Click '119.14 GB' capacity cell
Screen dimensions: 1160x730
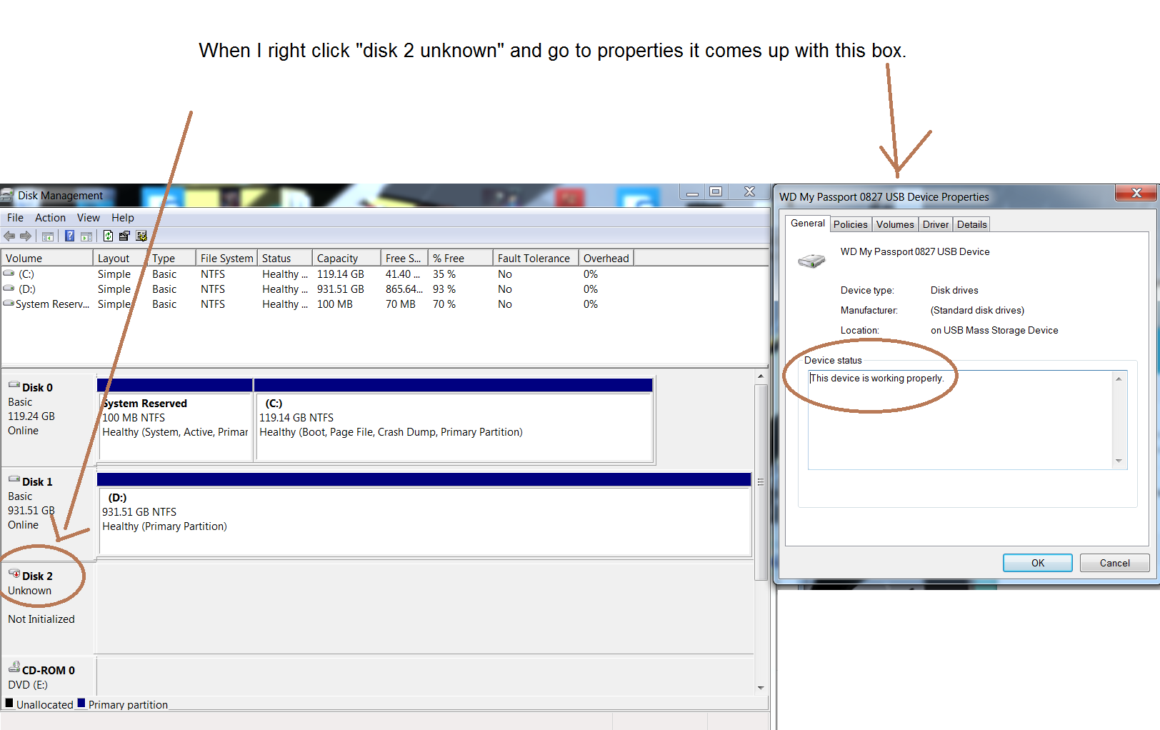[341, 274]
